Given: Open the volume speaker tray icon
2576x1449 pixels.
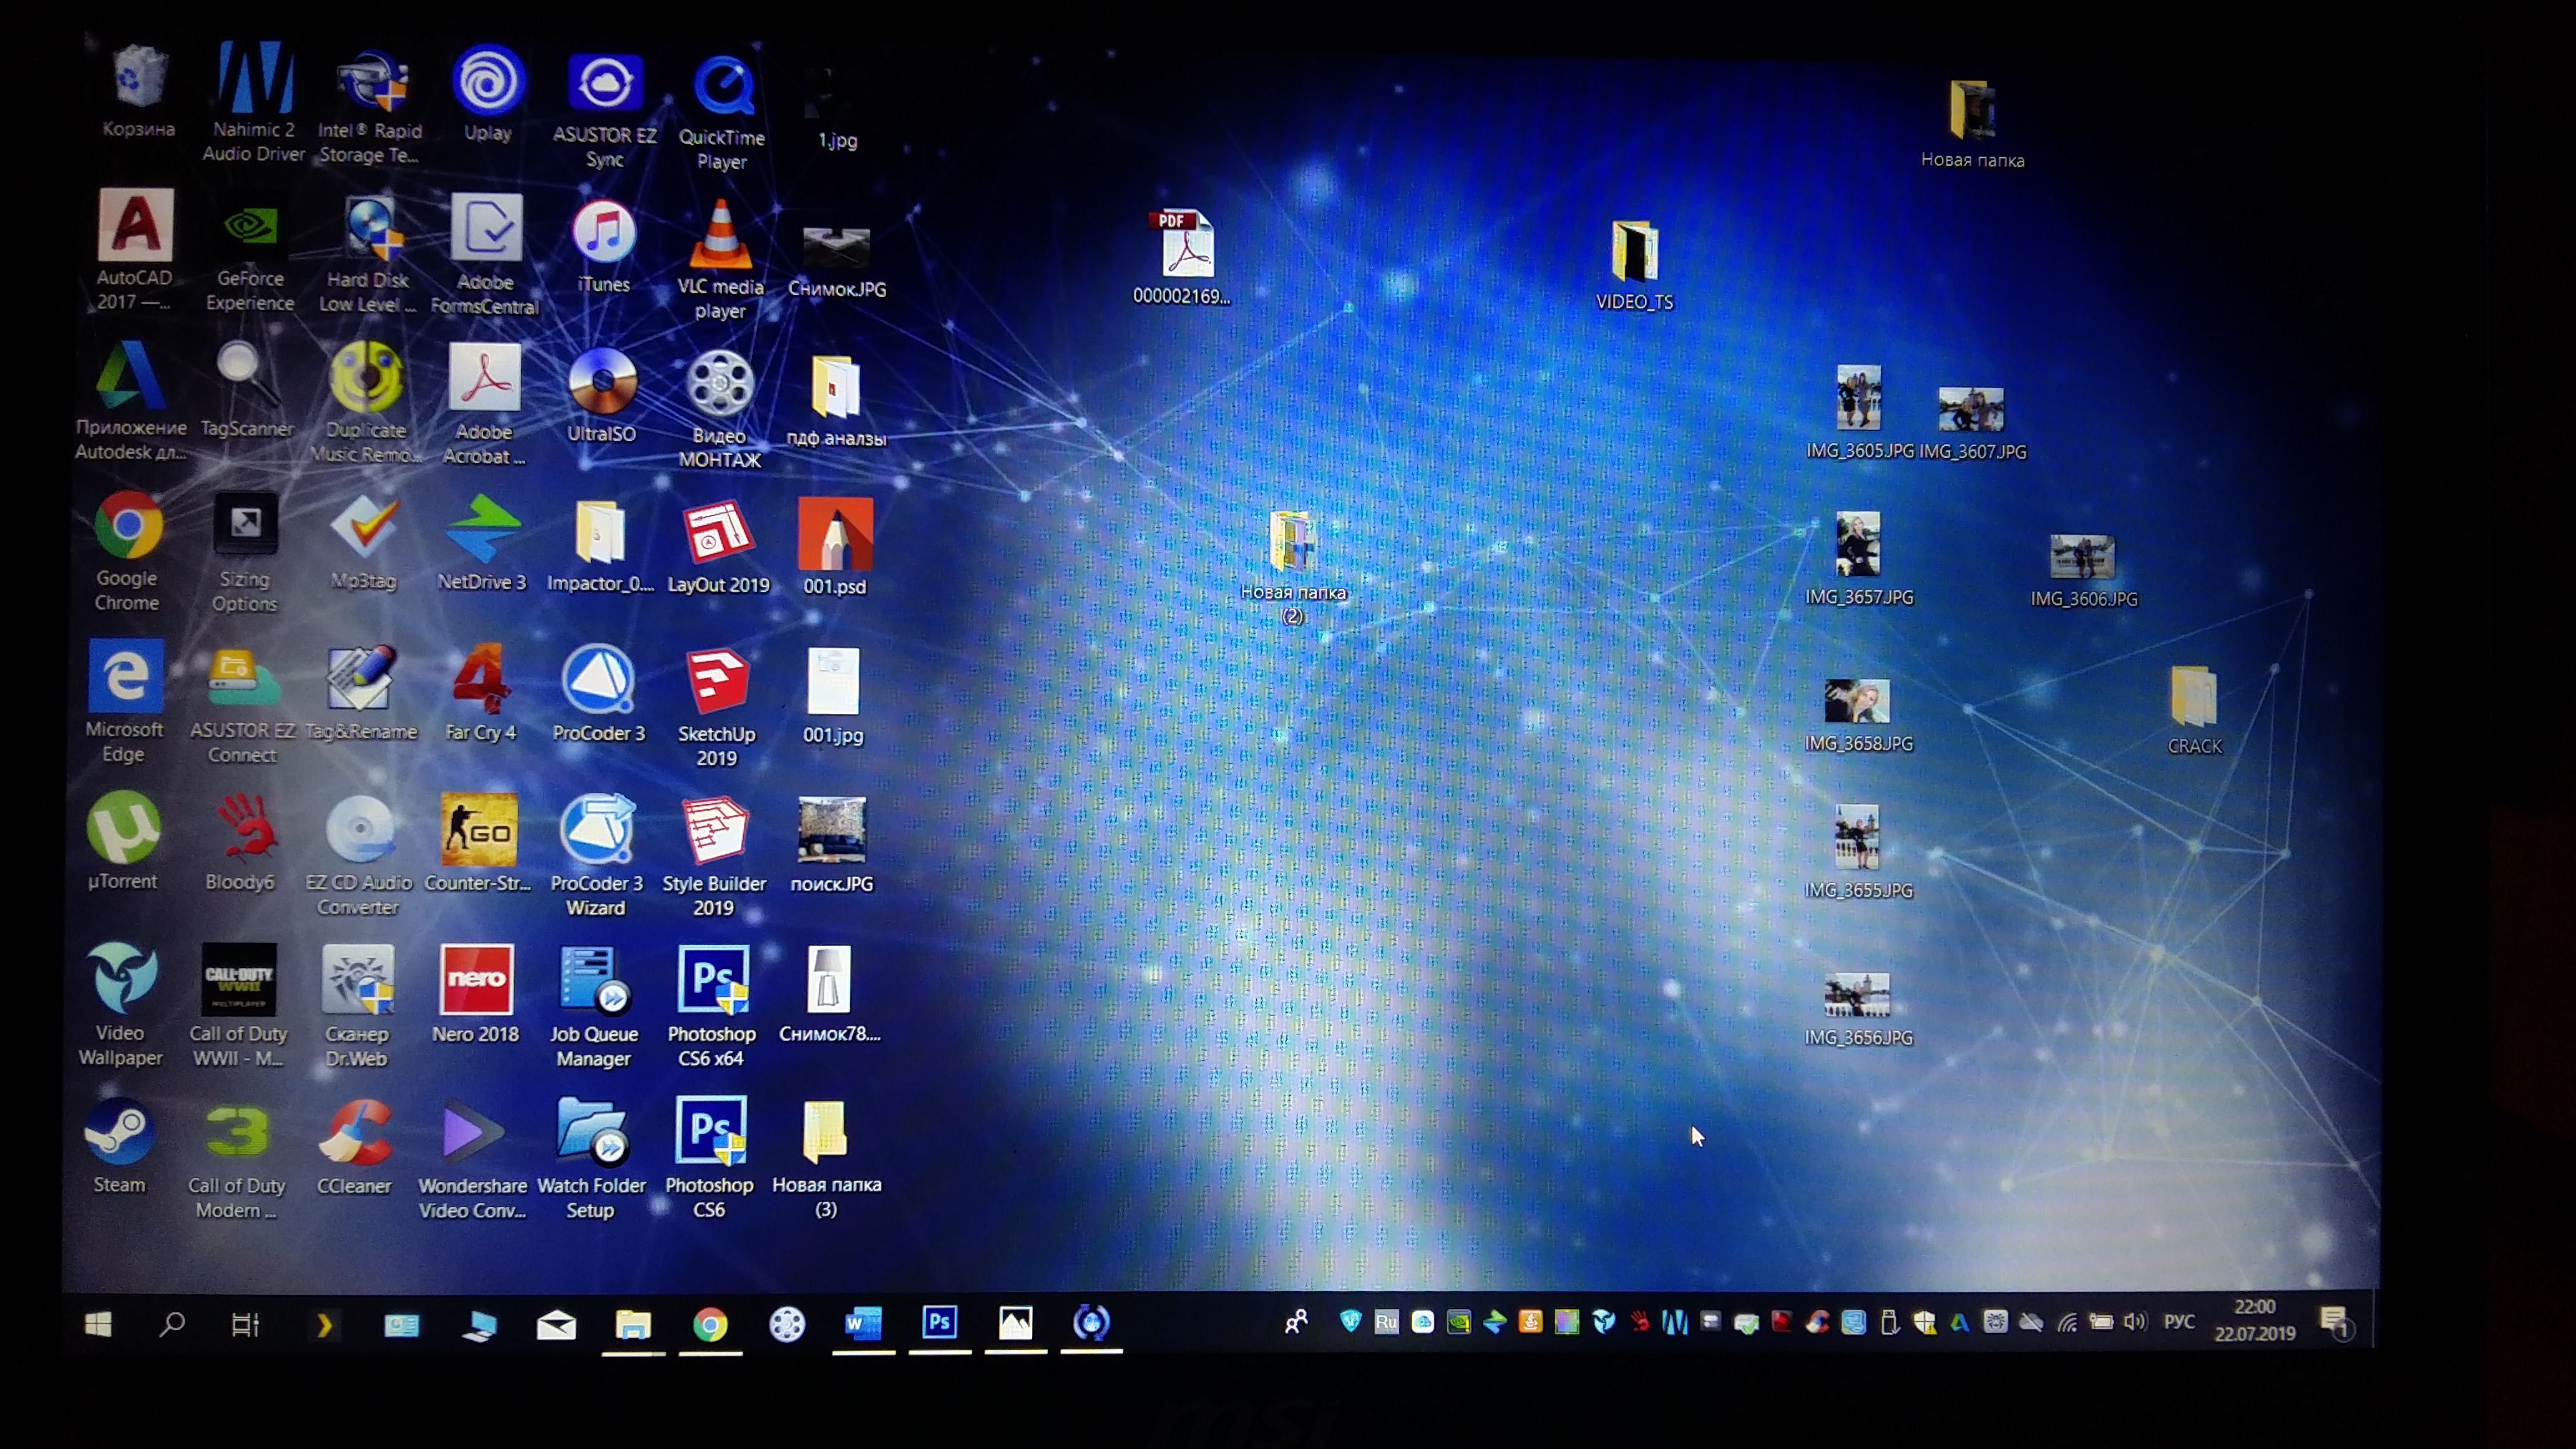Looking at the screenshot, I should click(x=2134, y=1323).
